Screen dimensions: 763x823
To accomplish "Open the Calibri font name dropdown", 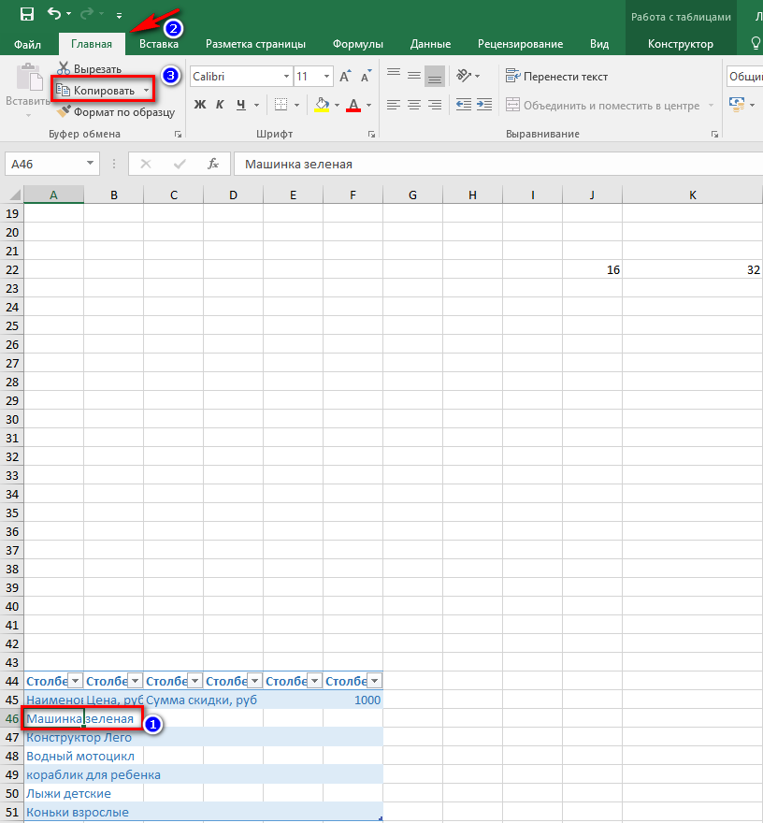I will point(286,77).
